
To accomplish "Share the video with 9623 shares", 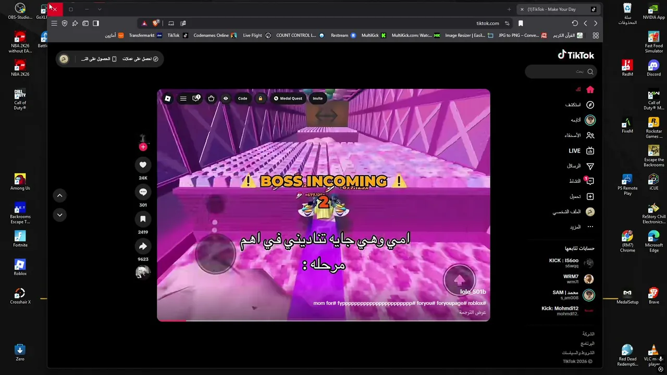I will coord(143,246).
